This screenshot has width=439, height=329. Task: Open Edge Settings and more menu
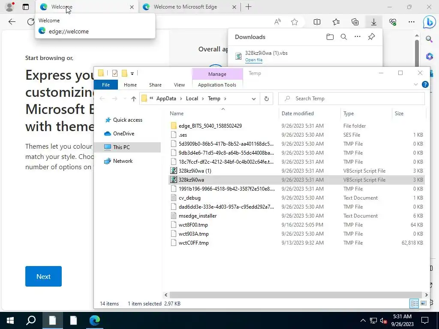[x=411, y=22]
